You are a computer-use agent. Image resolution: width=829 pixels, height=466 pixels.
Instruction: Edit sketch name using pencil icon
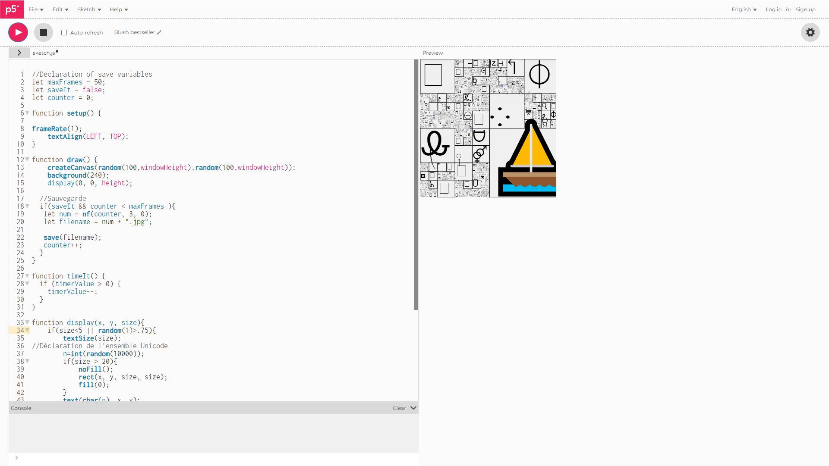(159, 32)
